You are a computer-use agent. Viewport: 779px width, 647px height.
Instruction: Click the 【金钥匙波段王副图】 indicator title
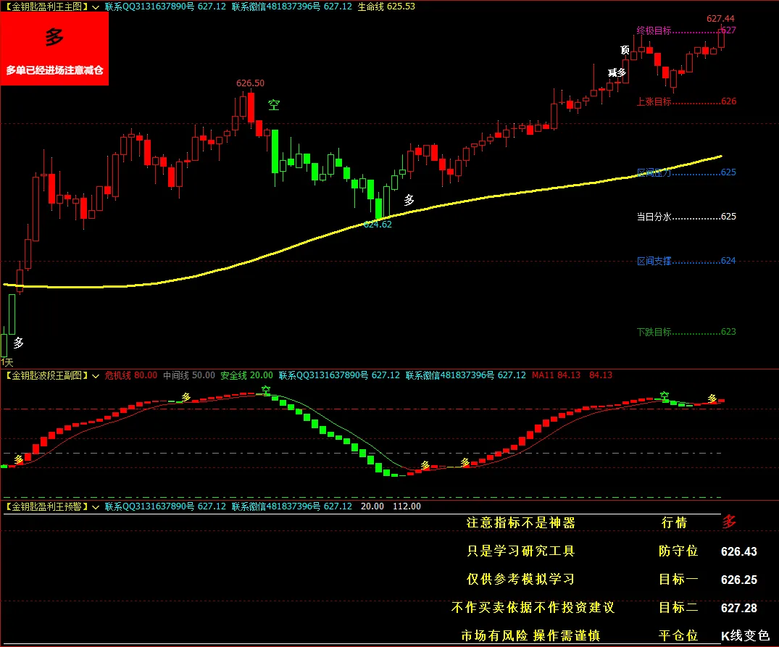click(x=46, y=375)
